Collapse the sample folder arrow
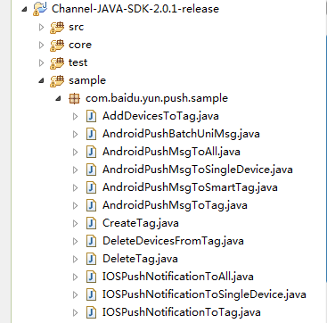327x323 pixels. tap(42, 81)
